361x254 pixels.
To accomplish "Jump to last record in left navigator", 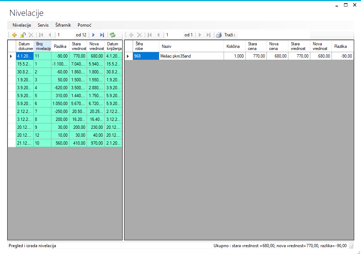I will coord(102,35).
